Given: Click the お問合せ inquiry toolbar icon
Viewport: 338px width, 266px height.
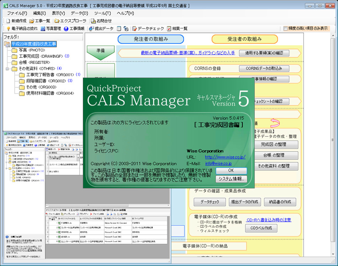Looking at the screenshot, I should click(x=93, y=21).
